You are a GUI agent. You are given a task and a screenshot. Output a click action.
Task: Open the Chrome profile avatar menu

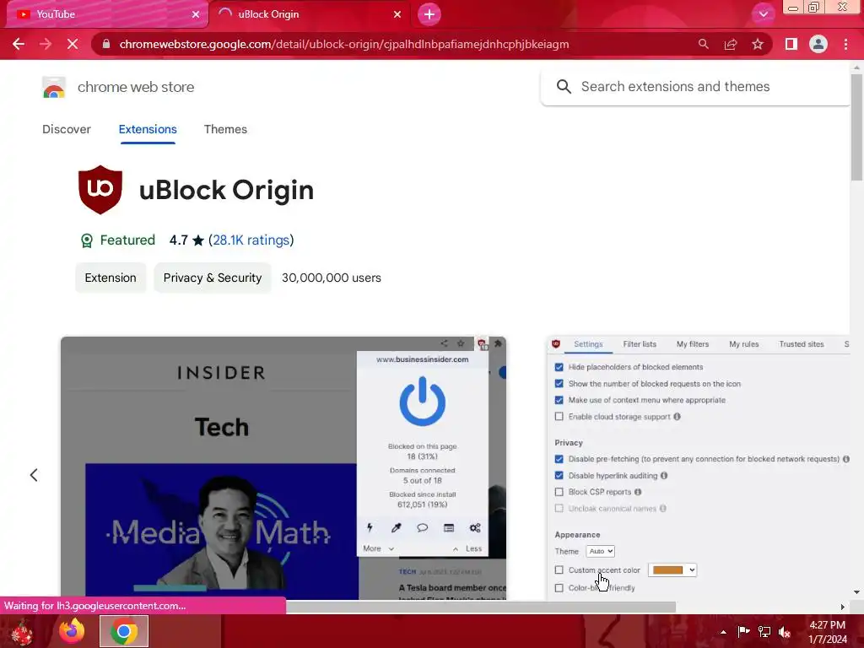(x=818, y=44)
